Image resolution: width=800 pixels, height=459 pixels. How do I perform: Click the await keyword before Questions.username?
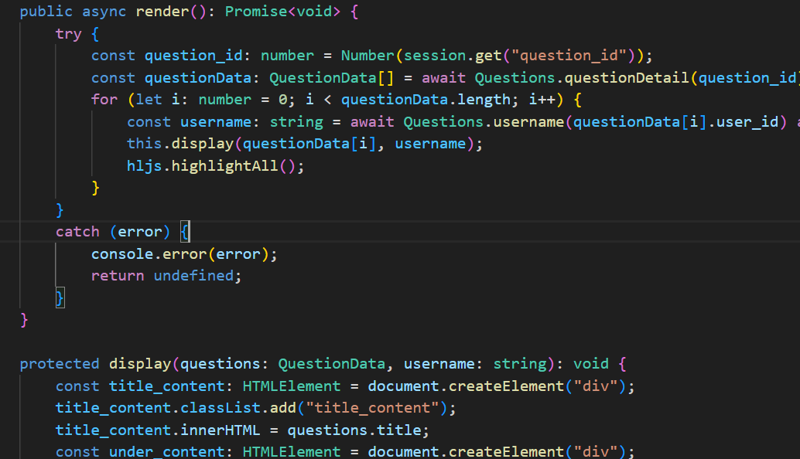coord(372,122)
